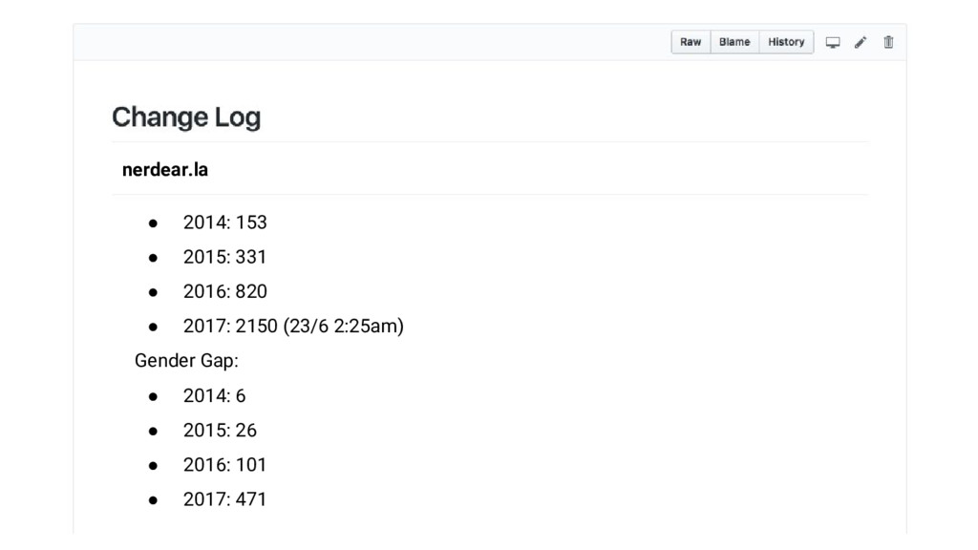Viewport: 978px width, 550px height.
Task: Select the "2017: 471" gender gap entry
Action: (224, 498)
